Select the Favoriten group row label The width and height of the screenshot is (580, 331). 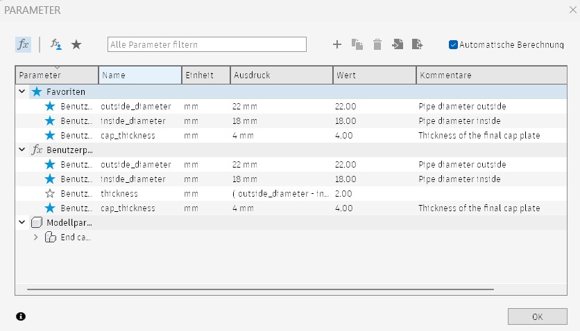click(66, 91)
